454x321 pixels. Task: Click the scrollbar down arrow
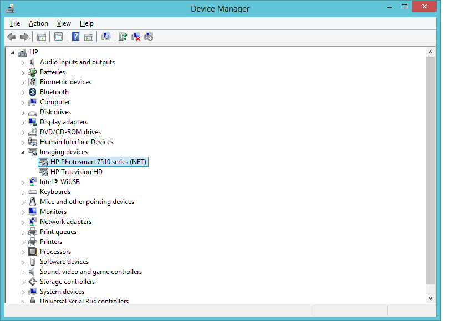[430, 298]
